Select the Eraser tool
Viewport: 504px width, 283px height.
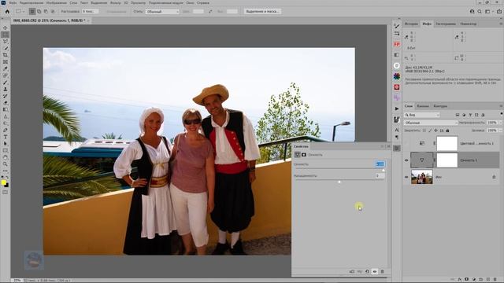[6, 103]
